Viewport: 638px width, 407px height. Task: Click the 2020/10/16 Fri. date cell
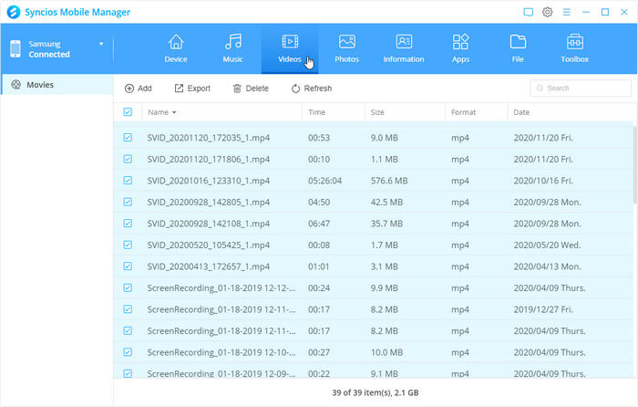[x=543, y=181]
